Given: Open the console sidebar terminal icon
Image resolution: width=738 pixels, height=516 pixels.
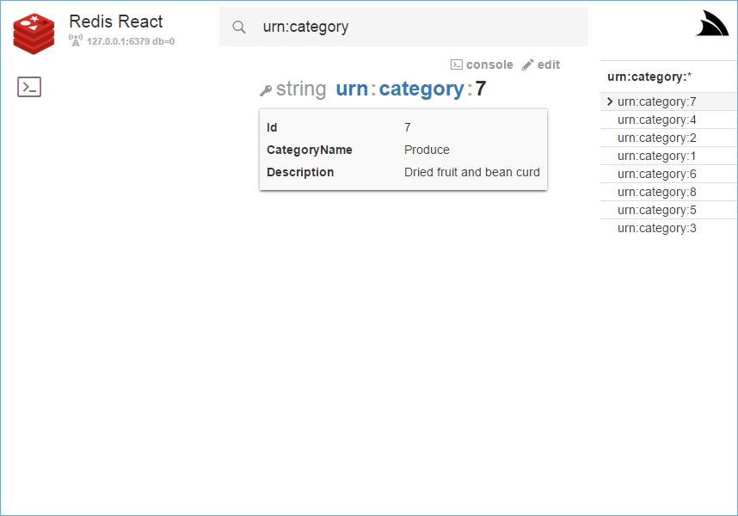Looking at the screenshot, I should coord(29,87).
